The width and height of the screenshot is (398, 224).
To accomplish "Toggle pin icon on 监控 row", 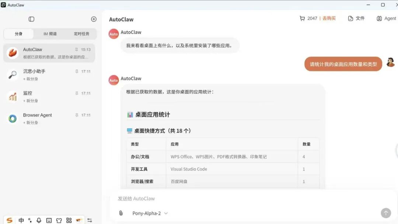I will point(77,93).
